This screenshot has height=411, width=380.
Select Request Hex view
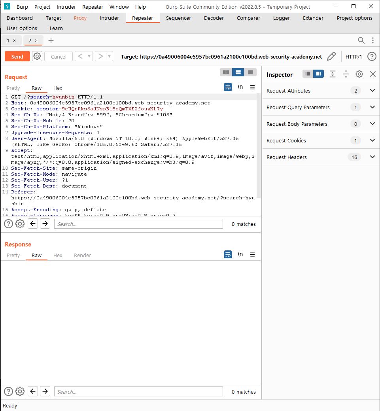coord(58,88)
